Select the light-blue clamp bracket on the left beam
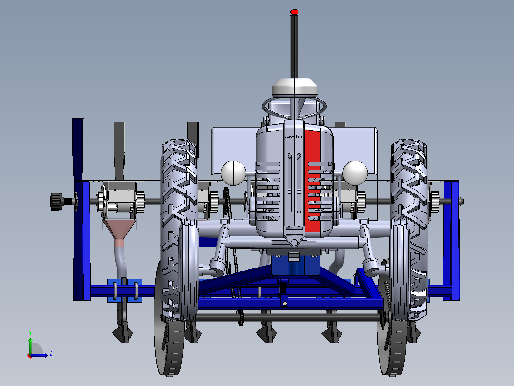Image resolution: width=514 pixels, height=386 pixels. tap(124, 291)
